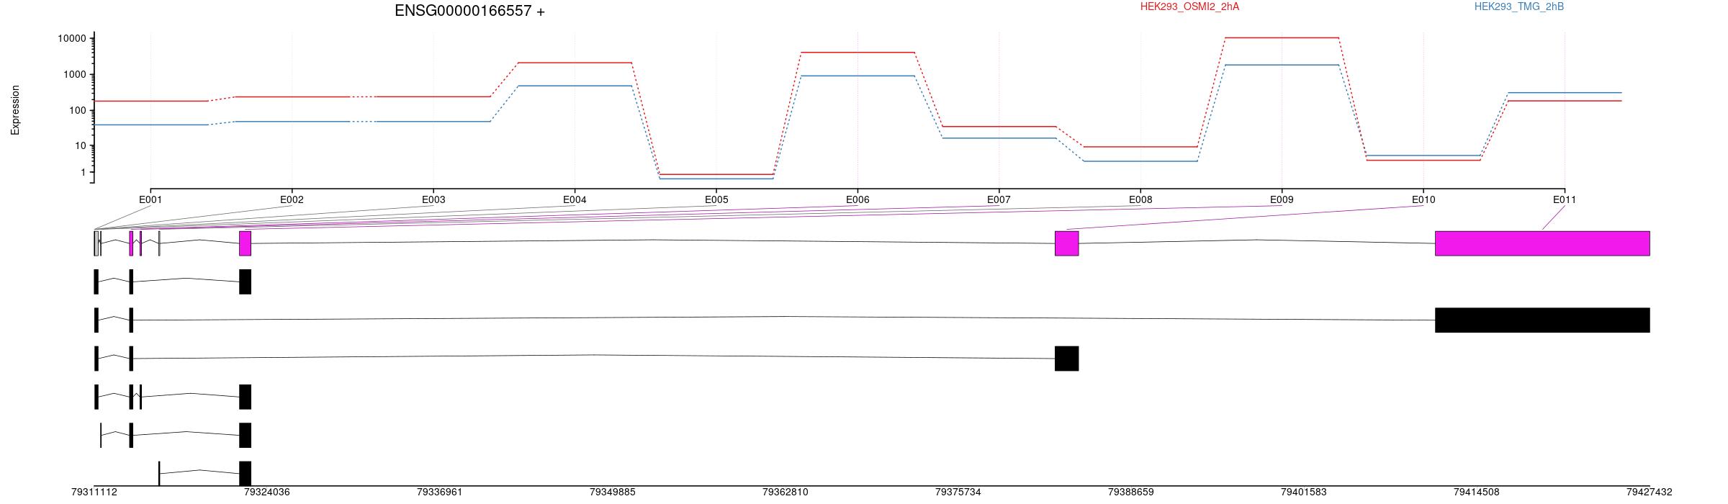Click red expression line segment above E001

[150, 101]
